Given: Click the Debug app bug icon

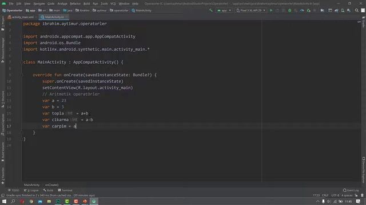Looking at the screenshot, I should click(290, 10).
